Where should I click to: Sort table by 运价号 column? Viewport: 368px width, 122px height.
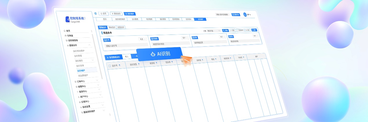click(120, 66)
